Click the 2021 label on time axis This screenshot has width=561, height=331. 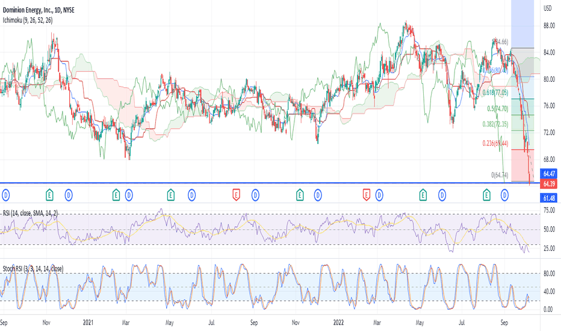coord(88,323)
